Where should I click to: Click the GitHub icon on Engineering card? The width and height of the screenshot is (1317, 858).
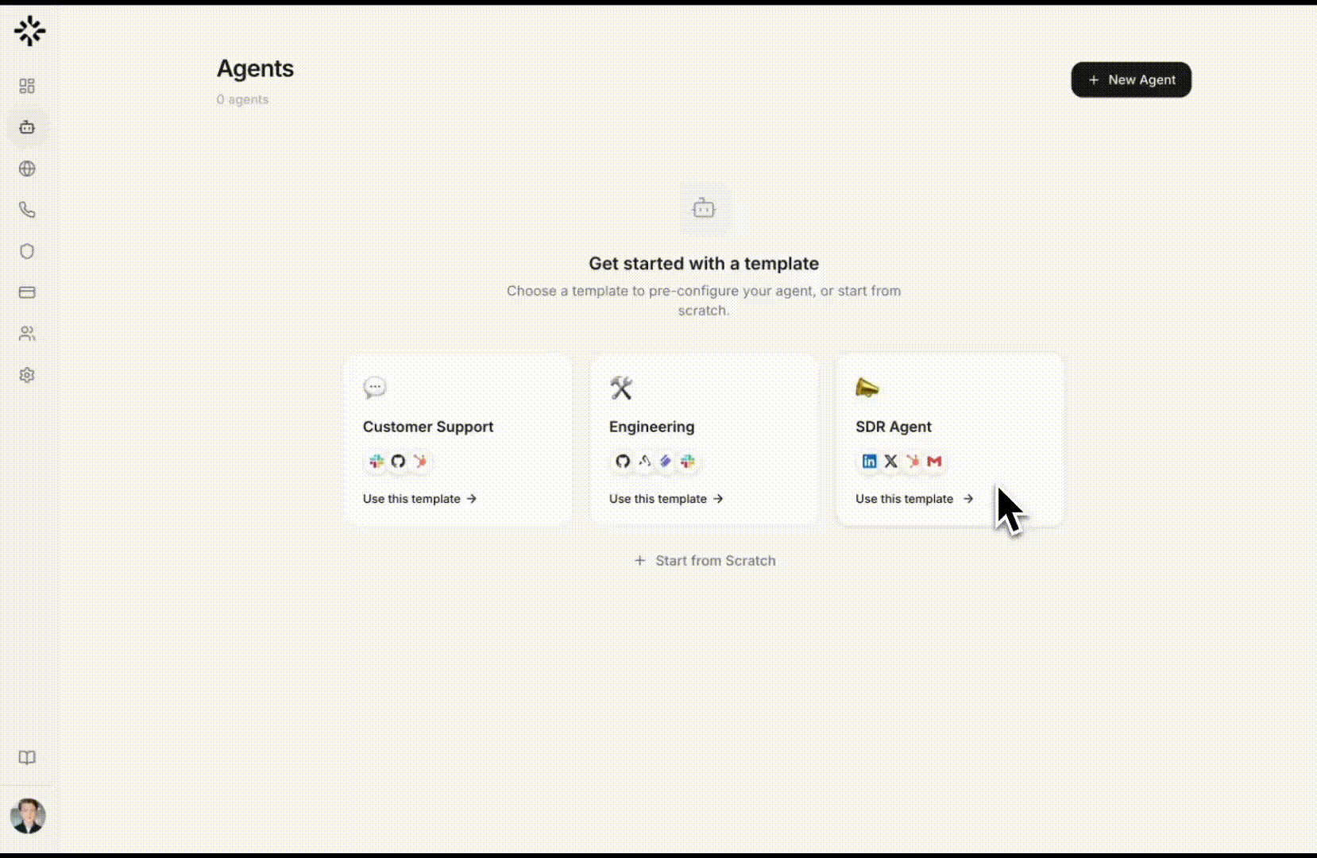(623, 462)
